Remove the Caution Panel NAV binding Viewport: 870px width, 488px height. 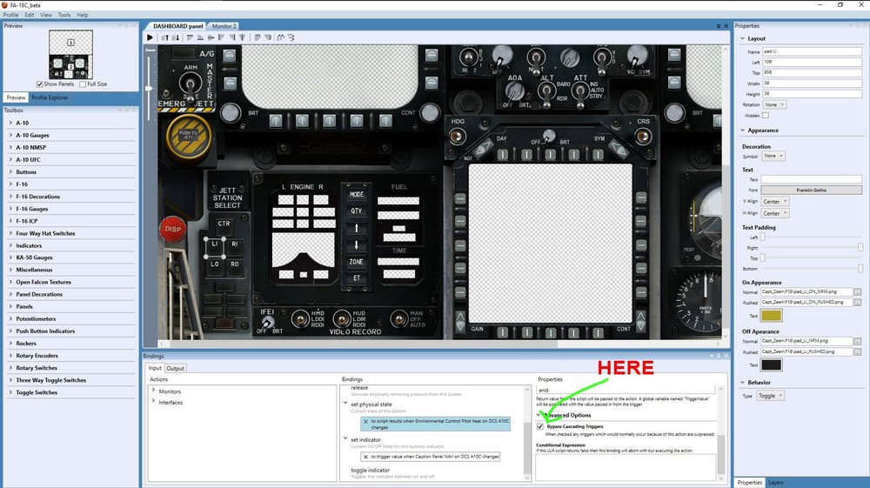point(365,457)
